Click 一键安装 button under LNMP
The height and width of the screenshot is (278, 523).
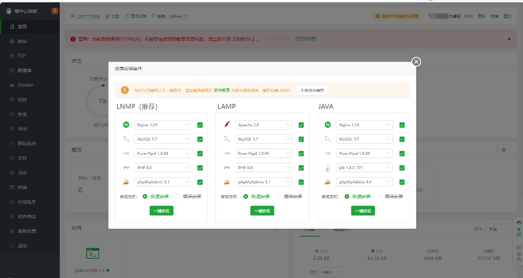point(161,211)
